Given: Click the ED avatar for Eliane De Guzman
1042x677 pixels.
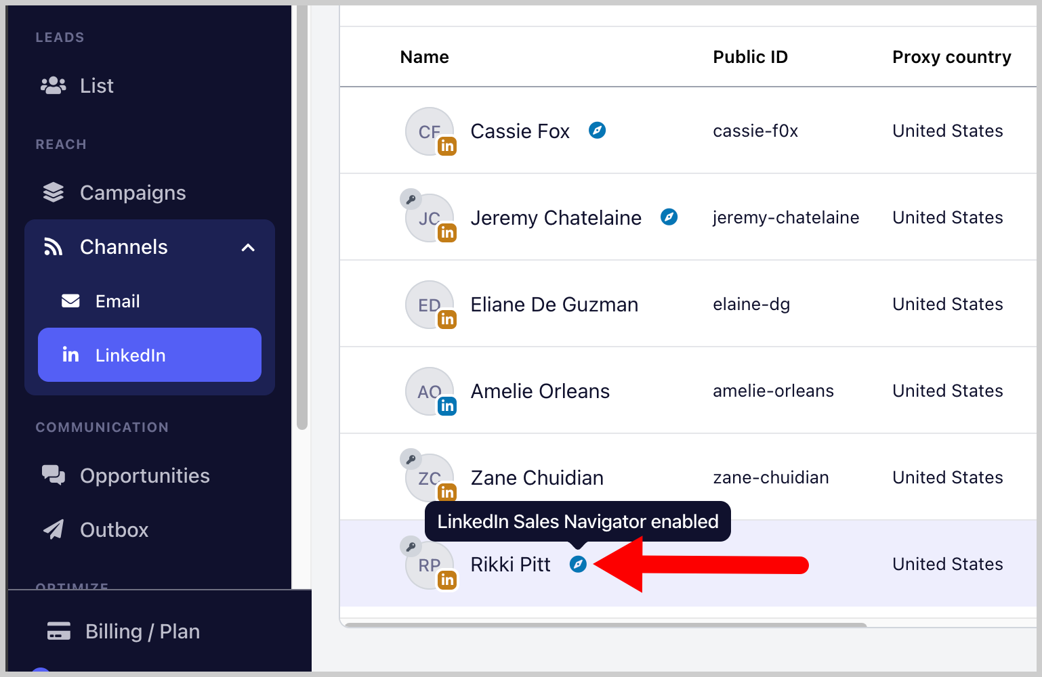Looking at the screenshot, I should [x=430, y=305].
